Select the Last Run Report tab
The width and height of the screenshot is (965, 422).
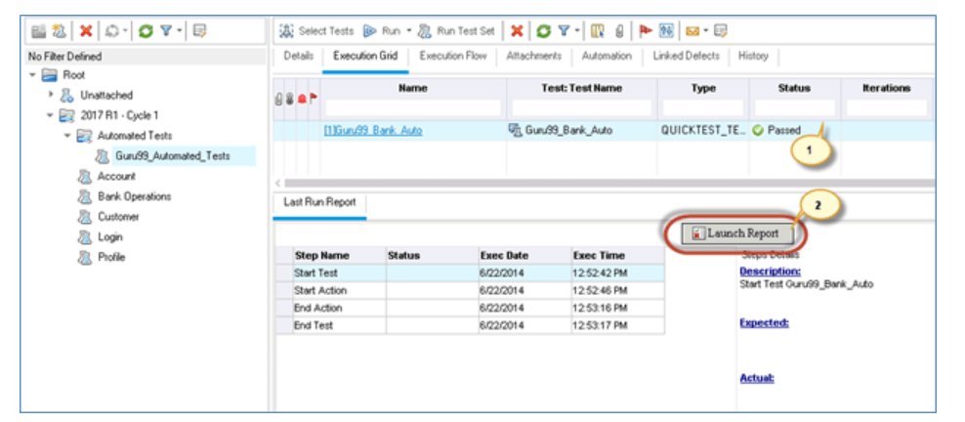click(x=319, y=202)
